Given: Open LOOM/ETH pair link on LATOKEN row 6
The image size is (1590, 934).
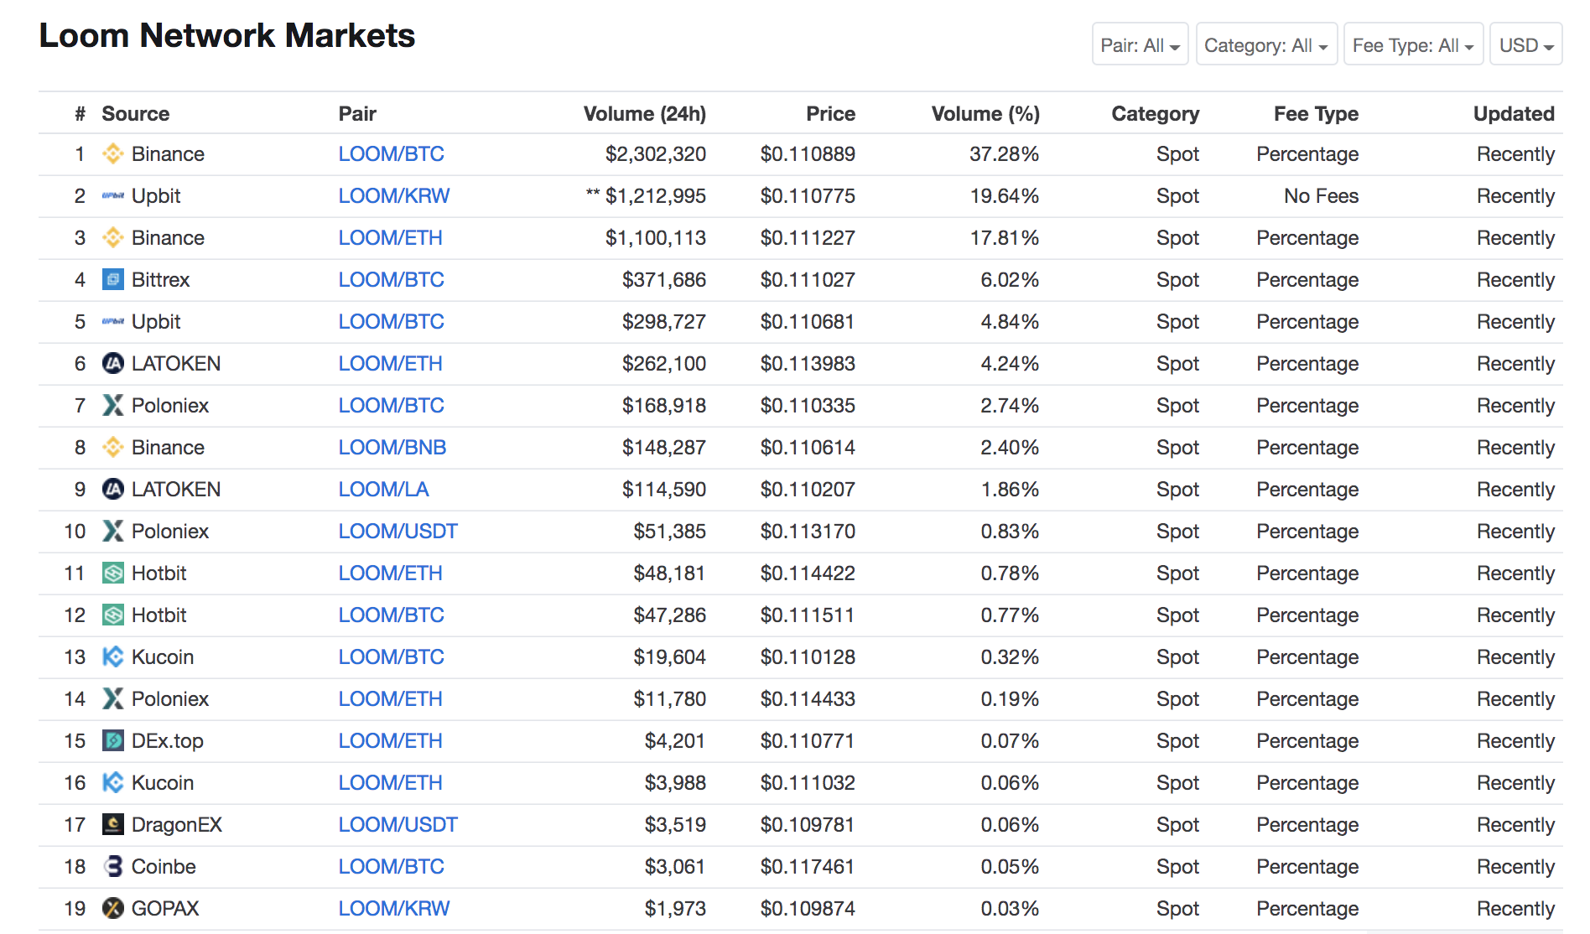Looking at the screenshot, I should 390,363.
